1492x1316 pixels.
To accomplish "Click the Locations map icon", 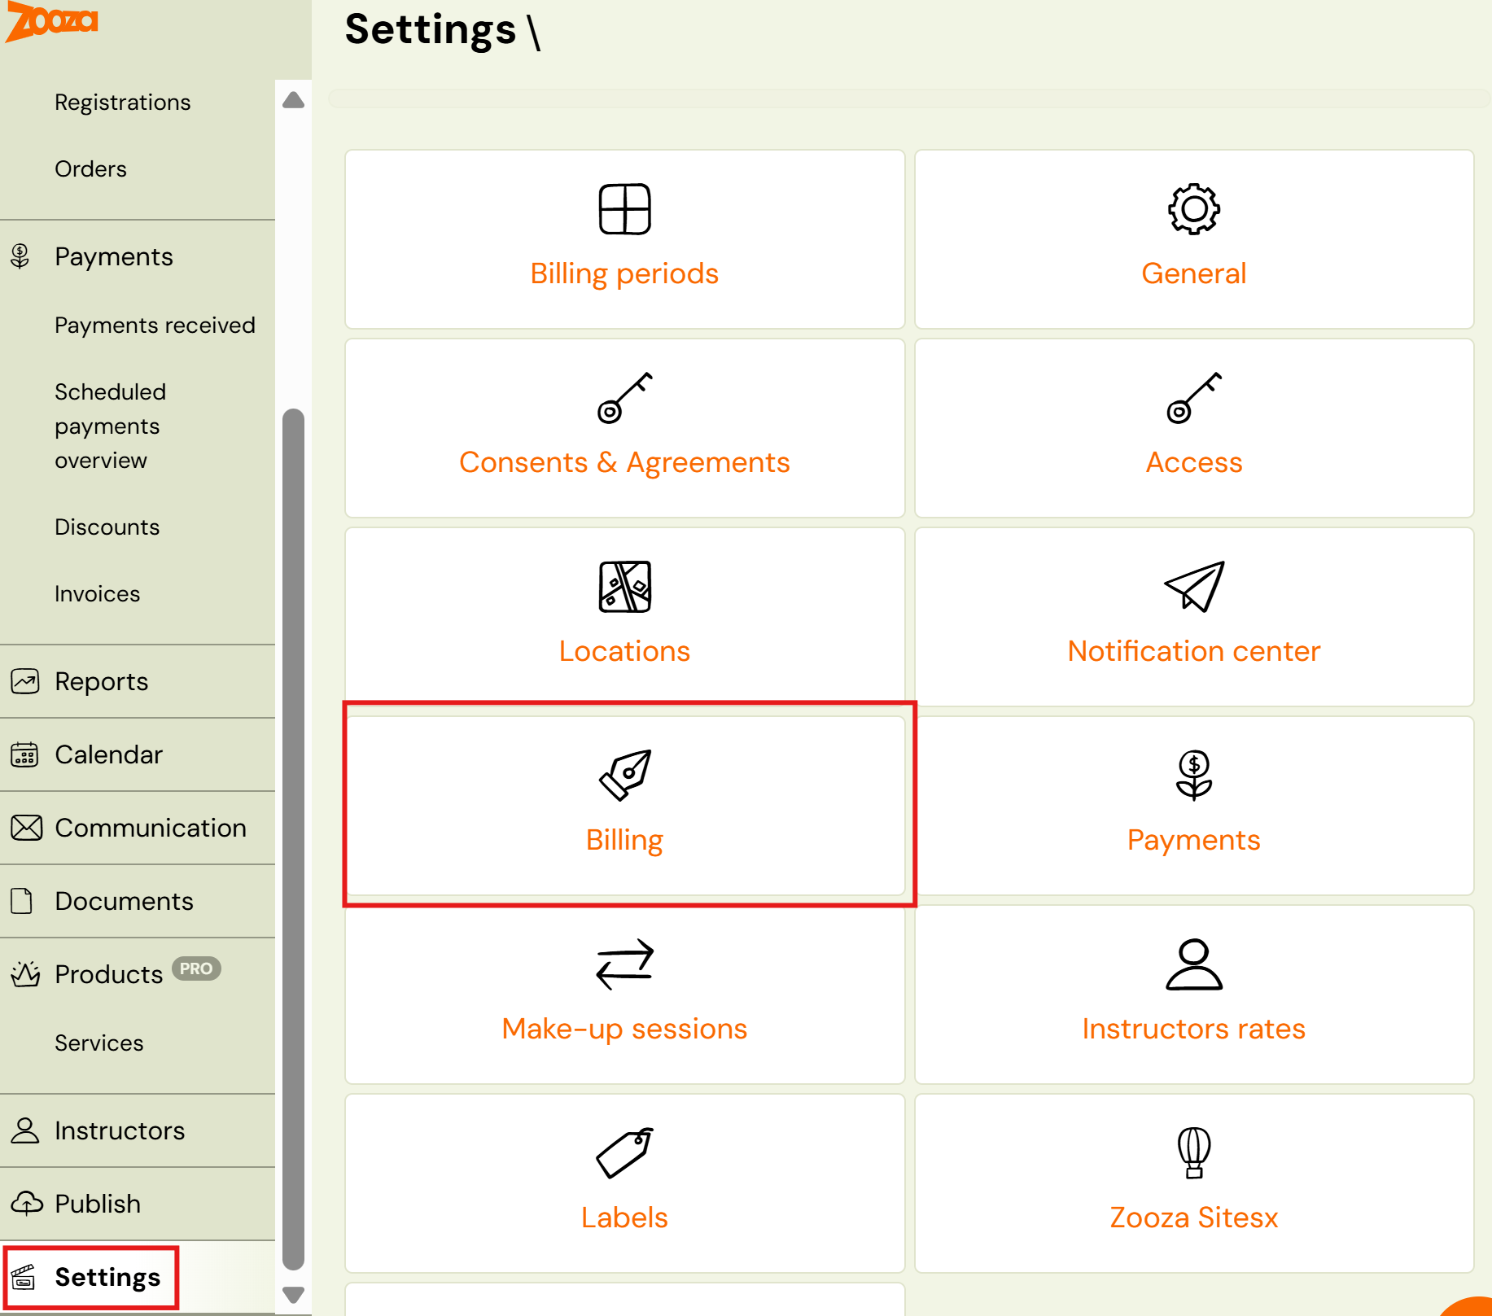I will tap(624, 586).
